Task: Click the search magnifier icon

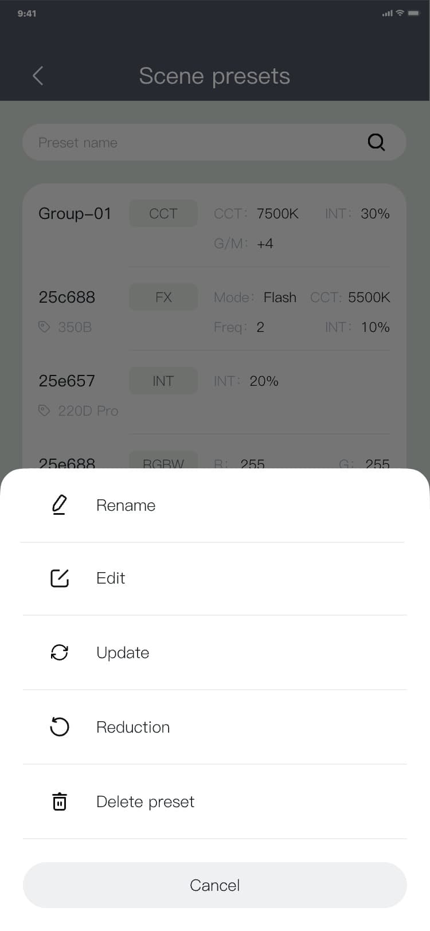Action: tap(376, 142)
